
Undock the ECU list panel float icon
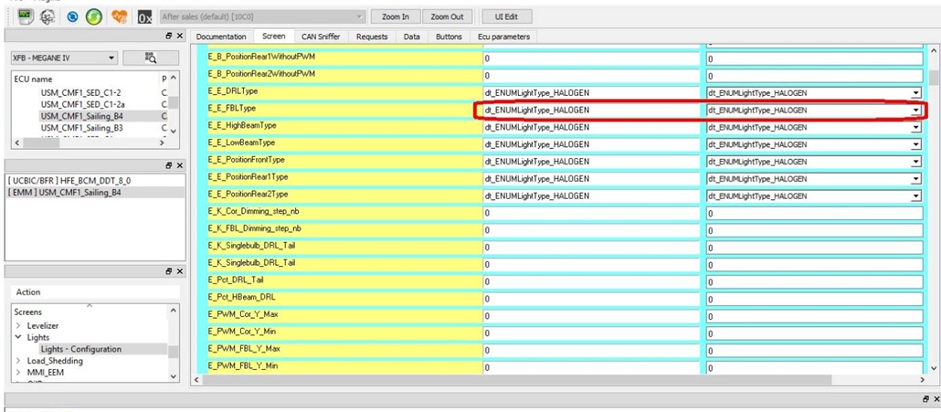click(x=170, y=37)
